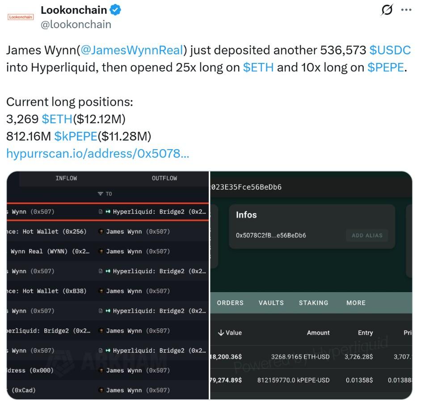Click the $kPEPE cashtag link
This screenshot has width=421, height=401.
click(x=76, y=136)
